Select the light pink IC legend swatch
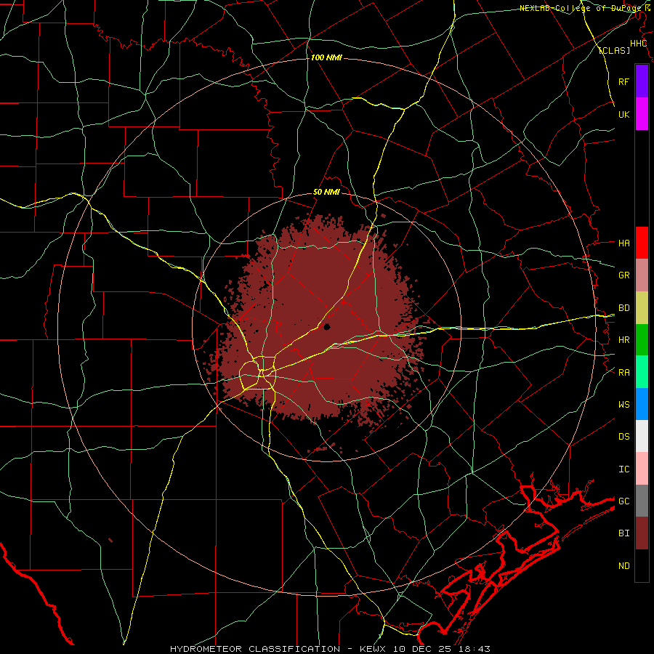The image size is (654, 654). click(642, 469)
